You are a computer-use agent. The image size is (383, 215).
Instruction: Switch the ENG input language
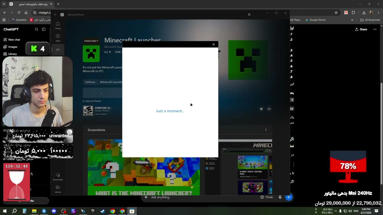[x=356, y=211]
